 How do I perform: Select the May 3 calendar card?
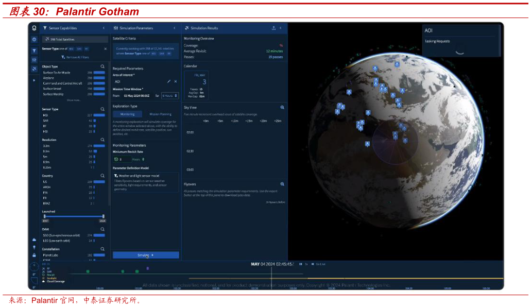point(196,85)
